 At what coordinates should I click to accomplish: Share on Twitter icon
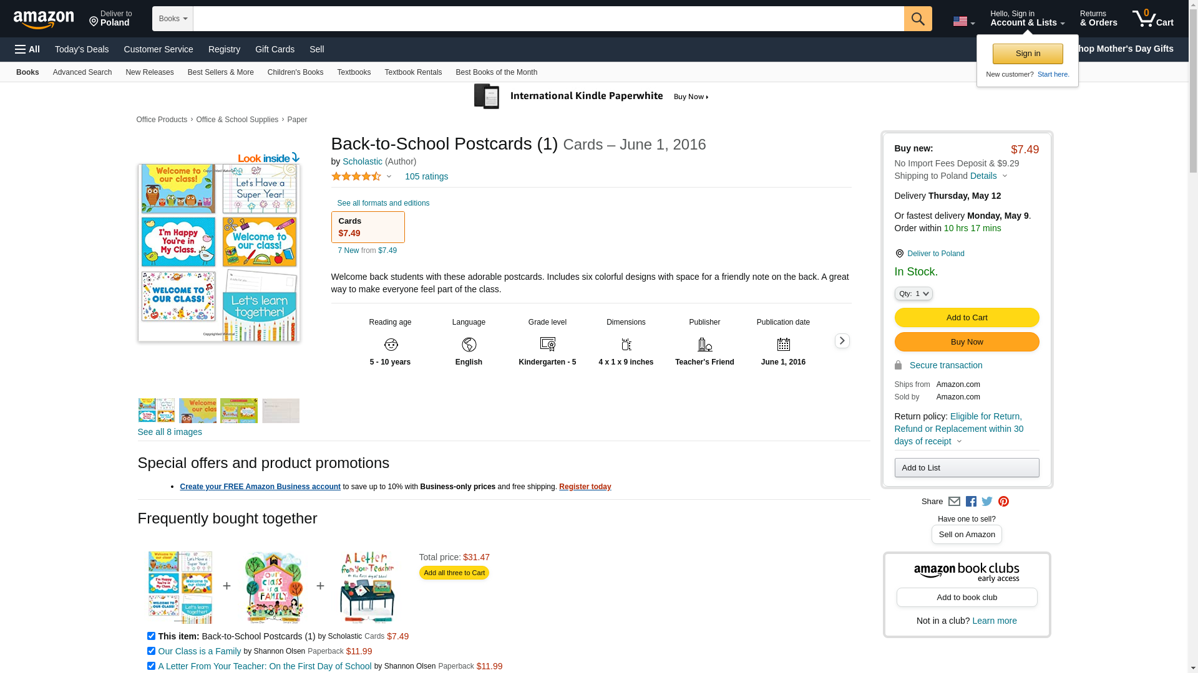click(x=987, y=502)
